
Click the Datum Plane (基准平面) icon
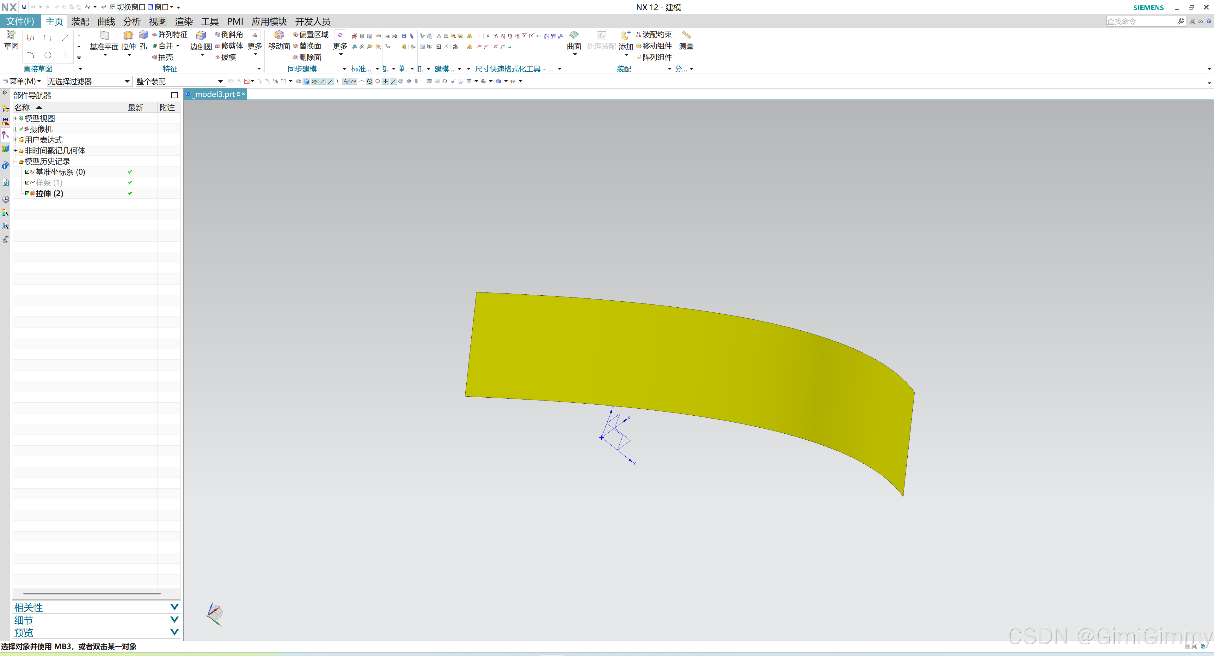(104, 36)
